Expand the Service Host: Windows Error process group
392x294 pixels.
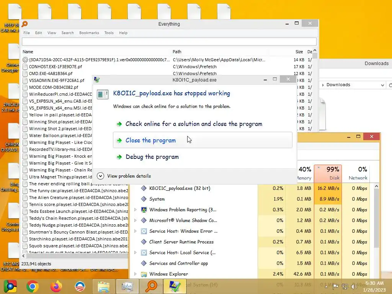[135, 231]
